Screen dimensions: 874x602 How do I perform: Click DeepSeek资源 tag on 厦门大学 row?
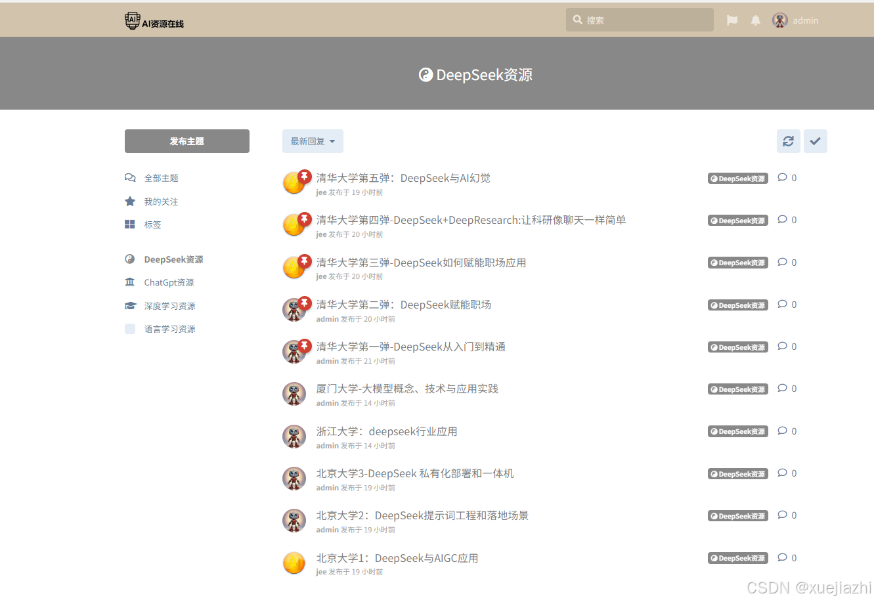(x=738, y=389)
